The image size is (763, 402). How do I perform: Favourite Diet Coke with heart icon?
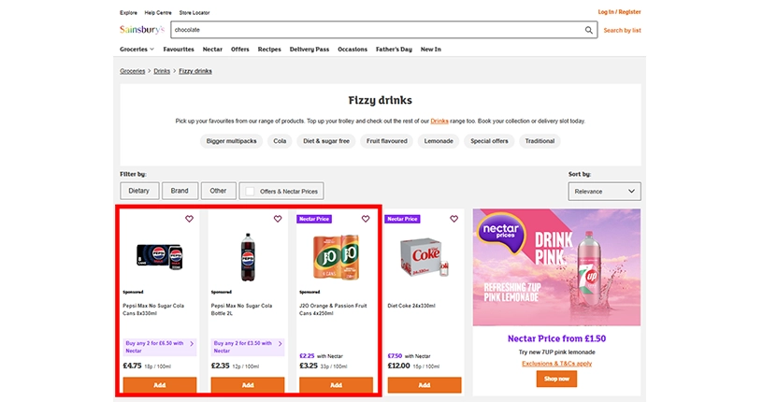[454, 219]
